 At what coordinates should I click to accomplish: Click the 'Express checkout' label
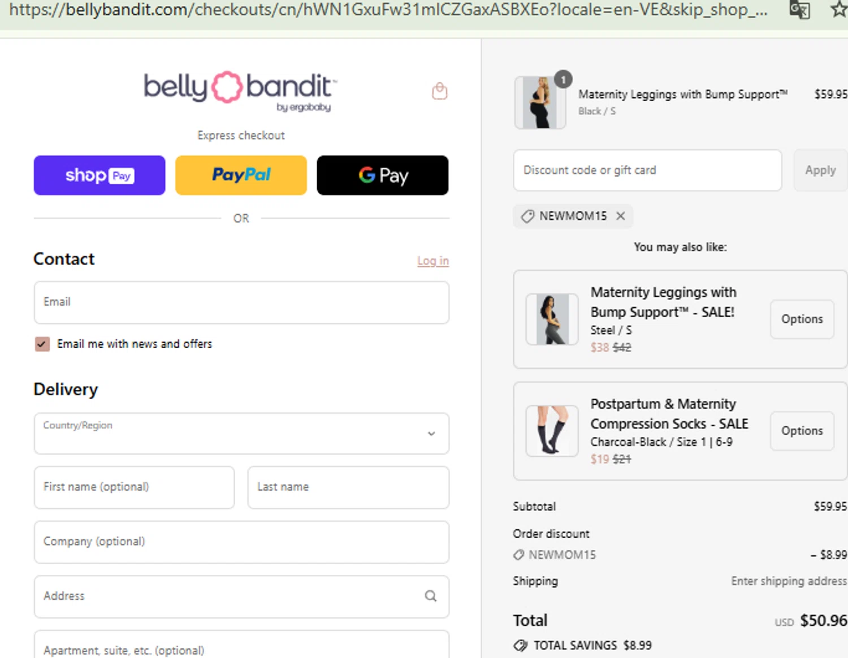241,135
